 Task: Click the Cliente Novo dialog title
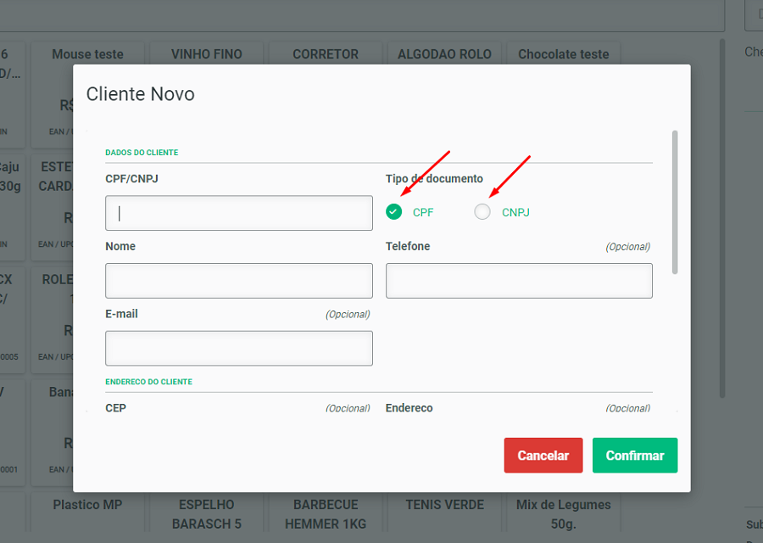140,94
